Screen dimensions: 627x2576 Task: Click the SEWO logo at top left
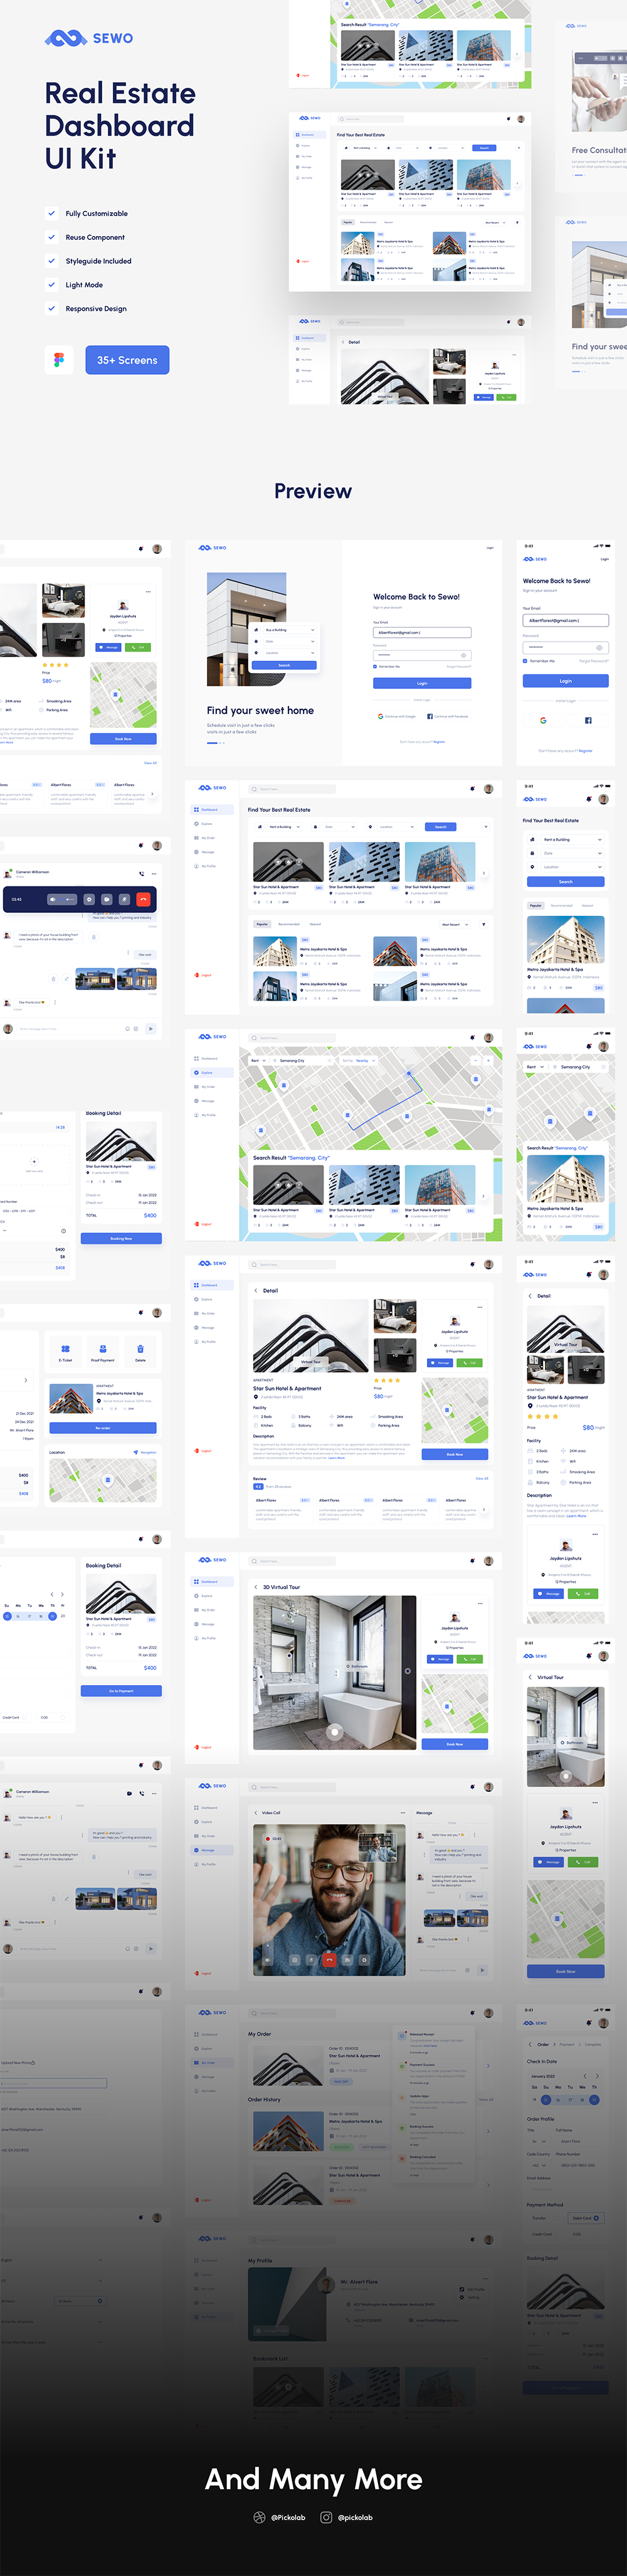click(x=89, y=38)
